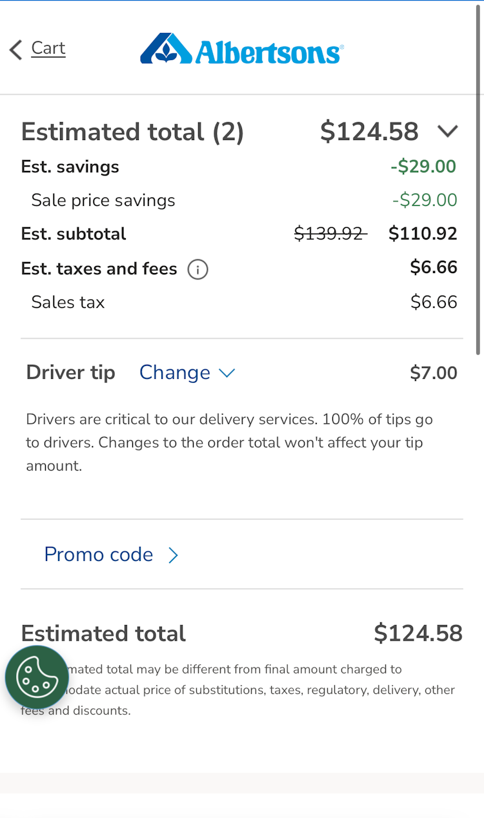Click the bottom Estimated total $124.58
Screen dimensions: 484x818
point(418,633)
